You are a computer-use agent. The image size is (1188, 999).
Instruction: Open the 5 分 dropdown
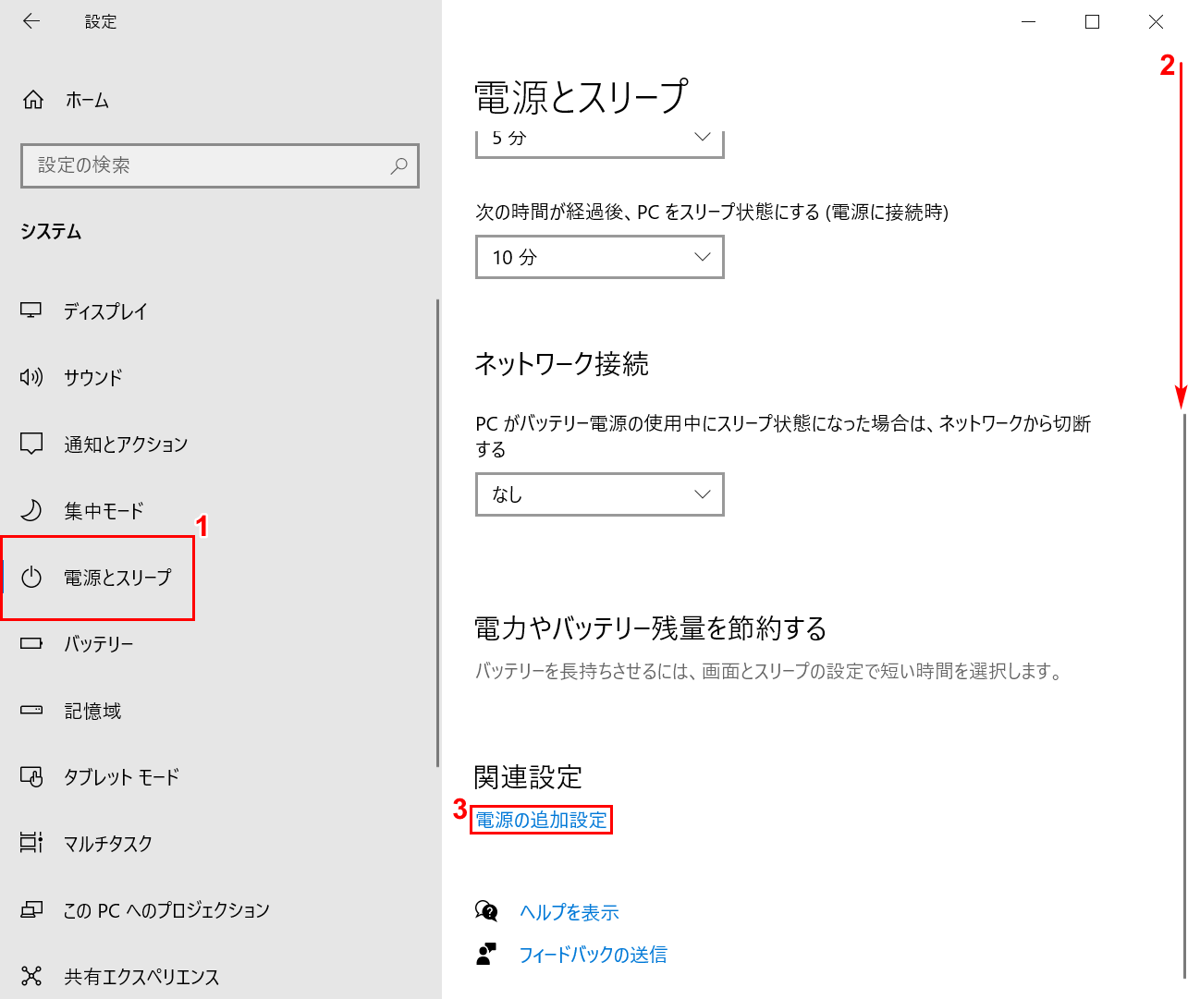coord(600,143)
